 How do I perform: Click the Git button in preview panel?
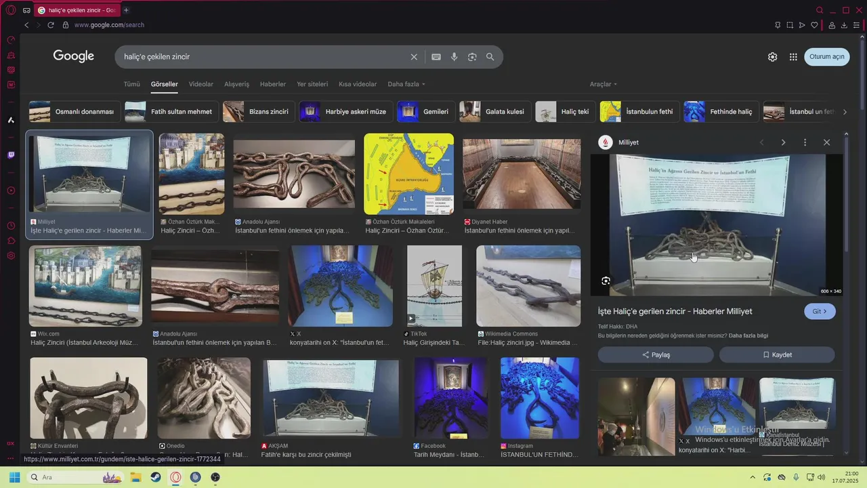coord(820,311)
